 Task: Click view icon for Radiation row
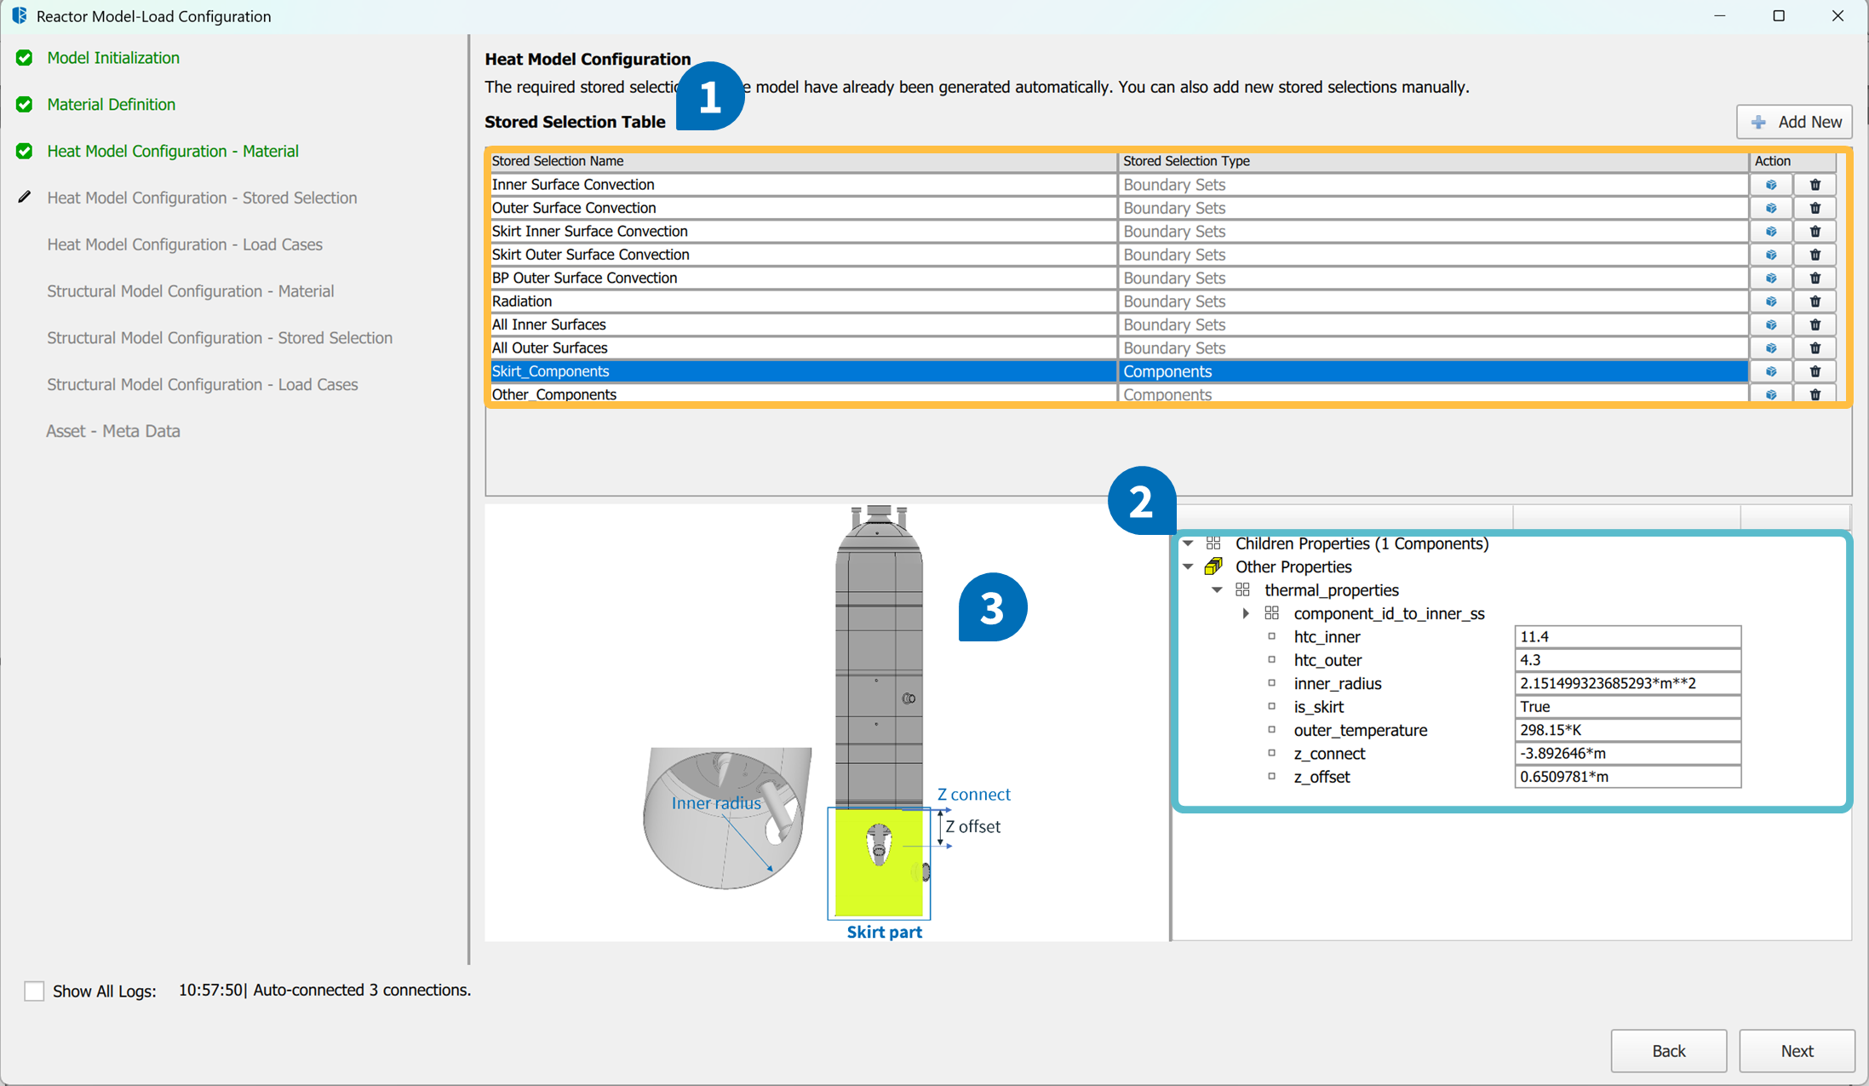(x=1771, y=302)
